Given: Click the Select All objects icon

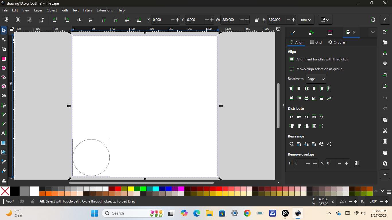Looking at the screenshot, I should pos(6,20).
